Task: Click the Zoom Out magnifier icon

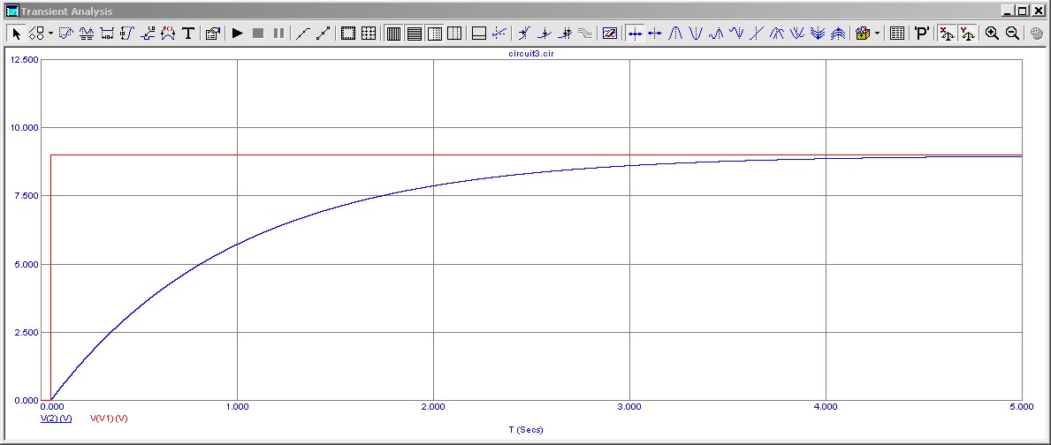Action: tap(1013, 34)
